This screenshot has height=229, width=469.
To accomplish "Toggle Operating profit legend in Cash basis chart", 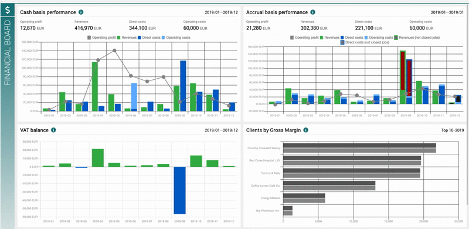I will [101, 38].
